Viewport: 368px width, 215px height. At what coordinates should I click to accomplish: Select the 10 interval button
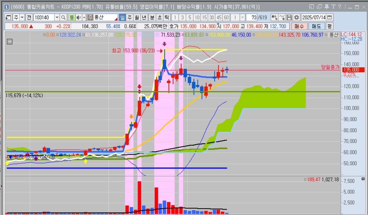tap(197, 17)
